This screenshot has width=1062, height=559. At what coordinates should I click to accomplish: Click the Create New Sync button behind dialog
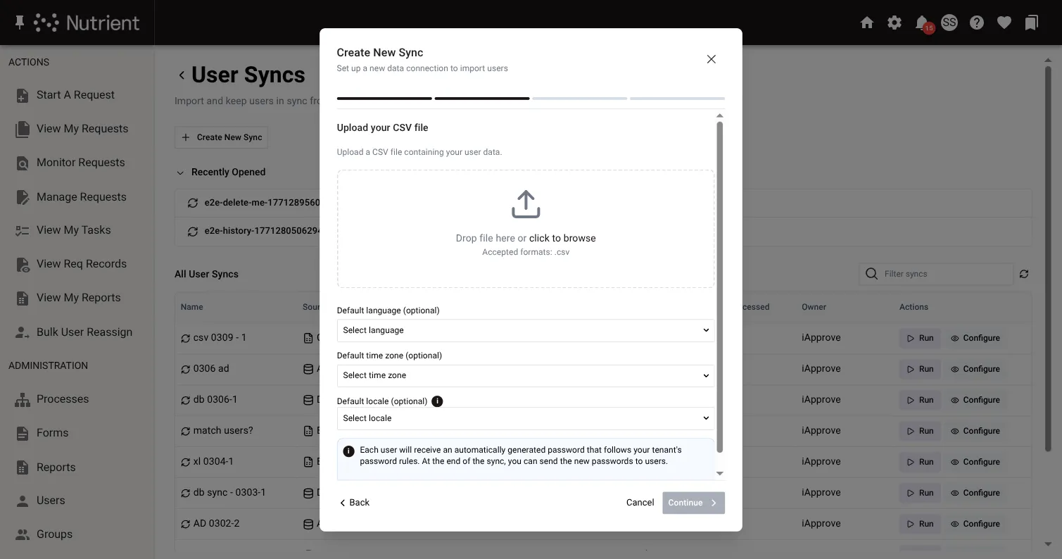221,137
